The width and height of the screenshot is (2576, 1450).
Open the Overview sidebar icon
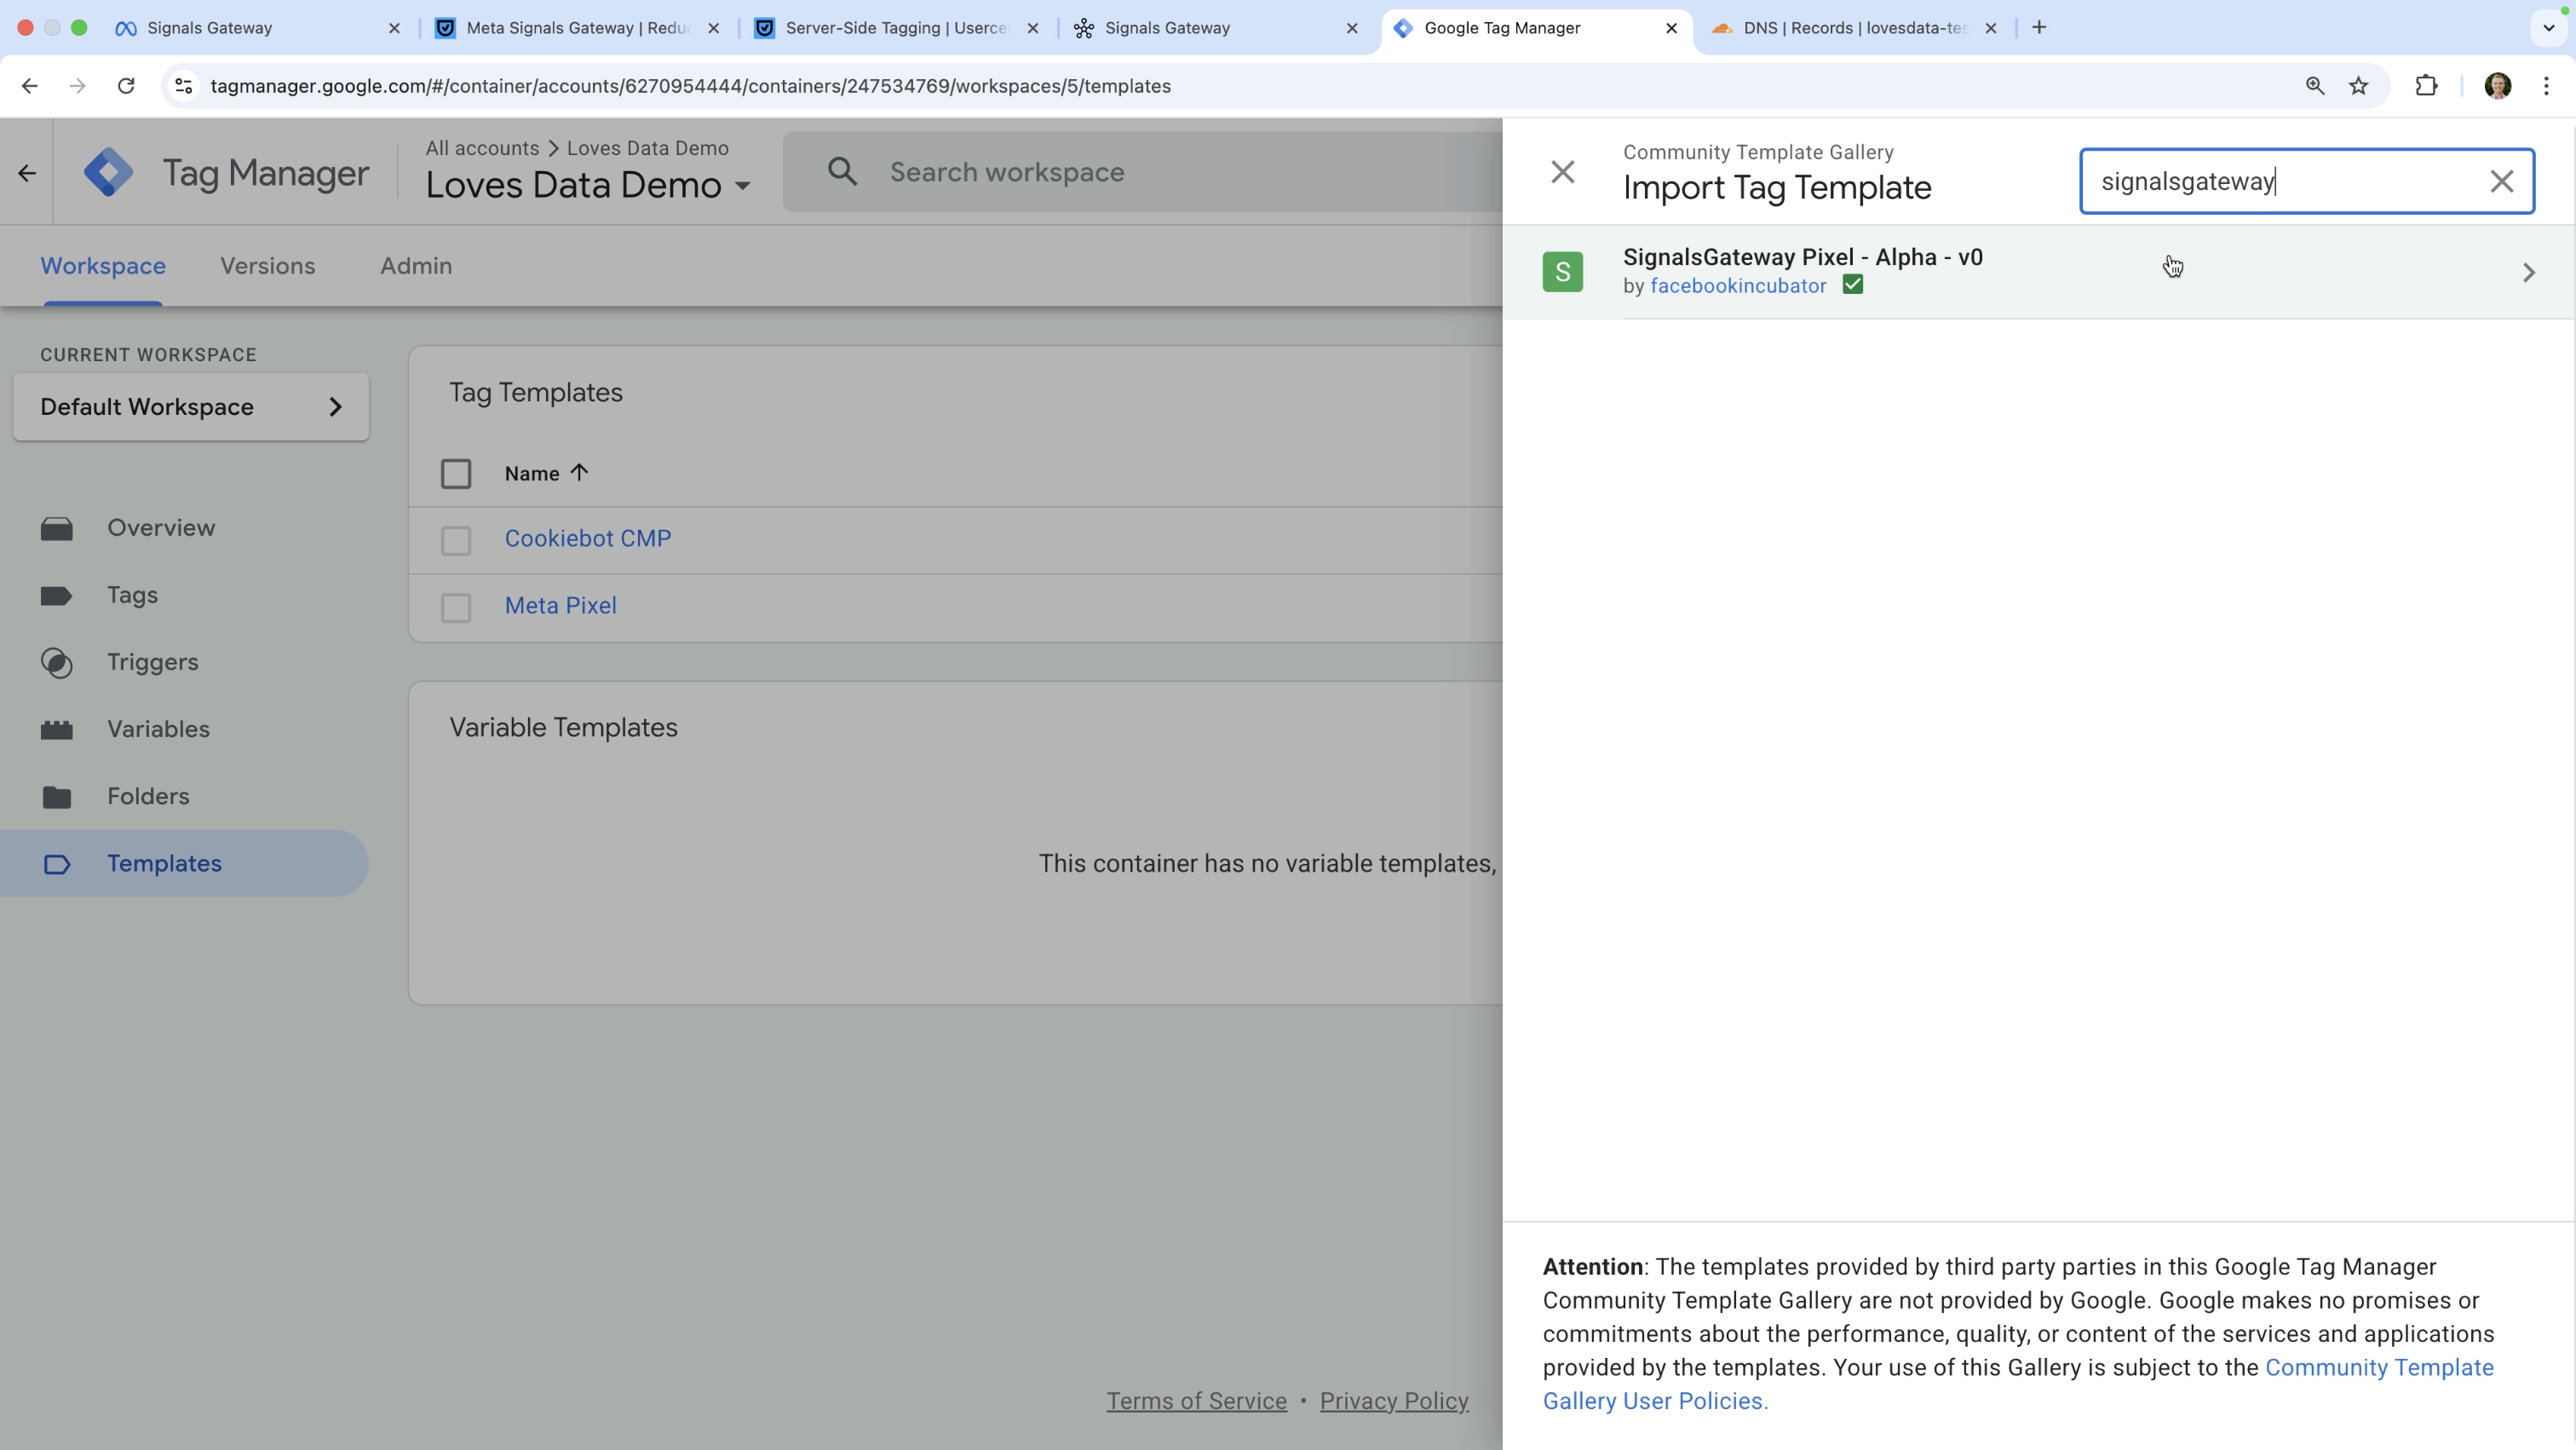tap(57, 528)
